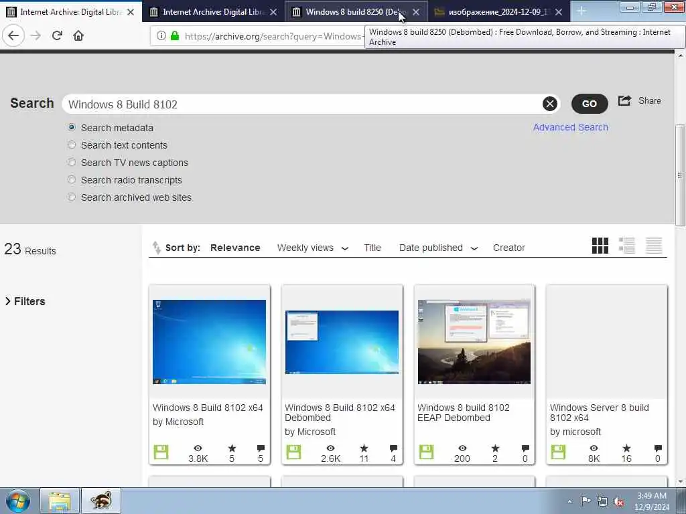Clear the search box with the X icon
The width and height of the screenshot is (686, 514).
pyautogui.click(x=549, y=104)
